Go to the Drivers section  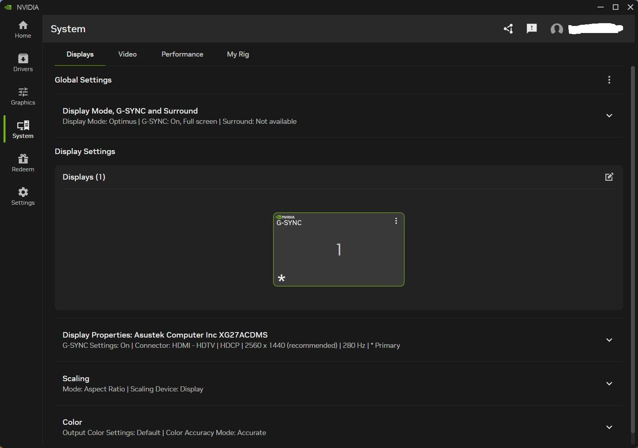[23, 63]
